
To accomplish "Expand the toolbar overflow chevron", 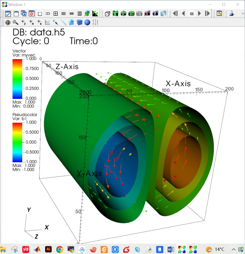I will coord(242,14).
